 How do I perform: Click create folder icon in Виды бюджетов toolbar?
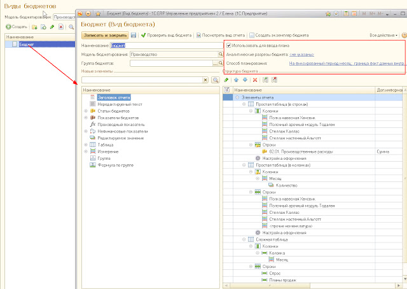34,27
